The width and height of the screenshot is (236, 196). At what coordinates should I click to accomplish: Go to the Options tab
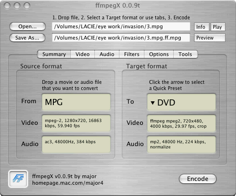[x=159, y=54]
